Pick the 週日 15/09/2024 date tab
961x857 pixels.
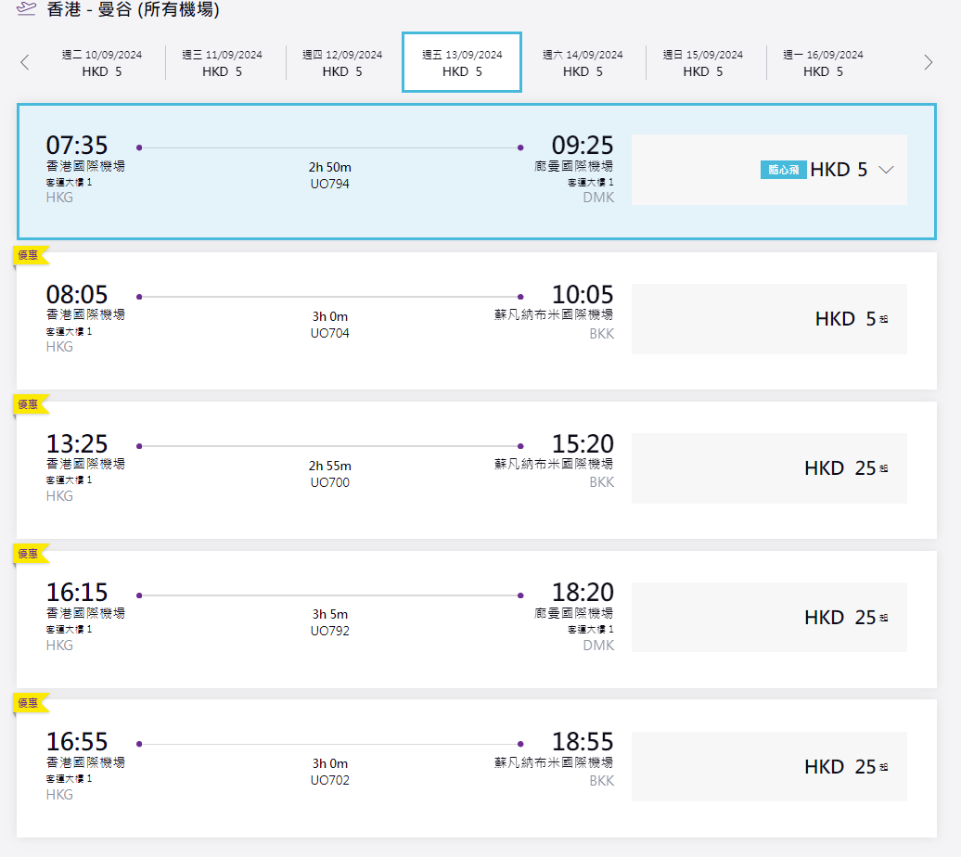pos(703,63)
